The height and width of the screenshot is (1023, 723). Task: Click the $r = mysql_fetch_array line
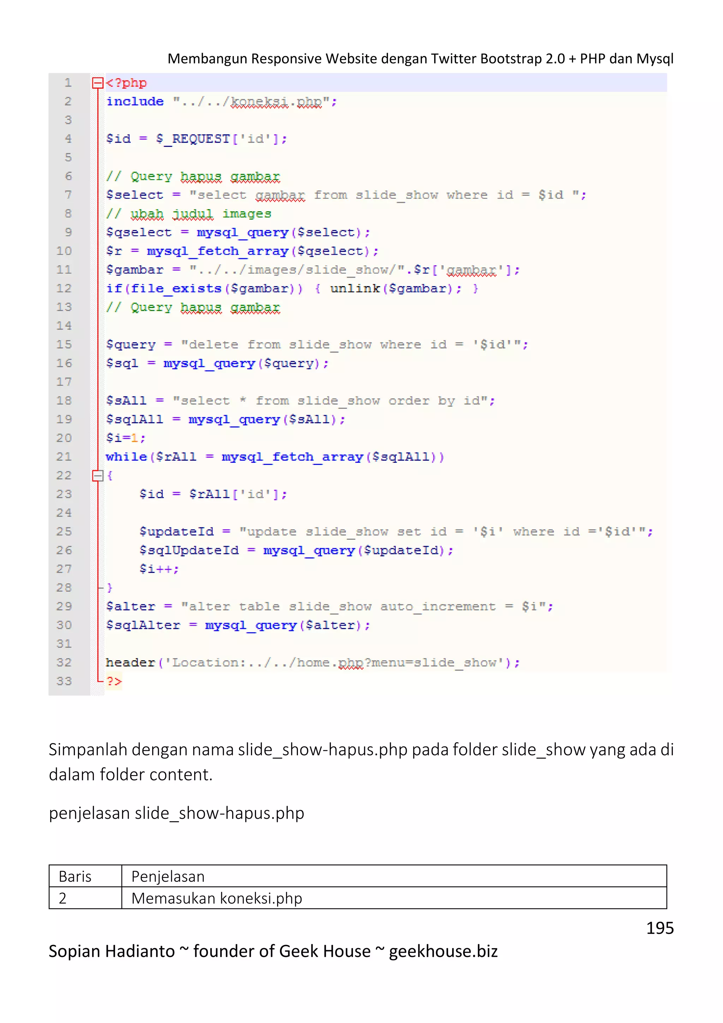click(242, 251)
